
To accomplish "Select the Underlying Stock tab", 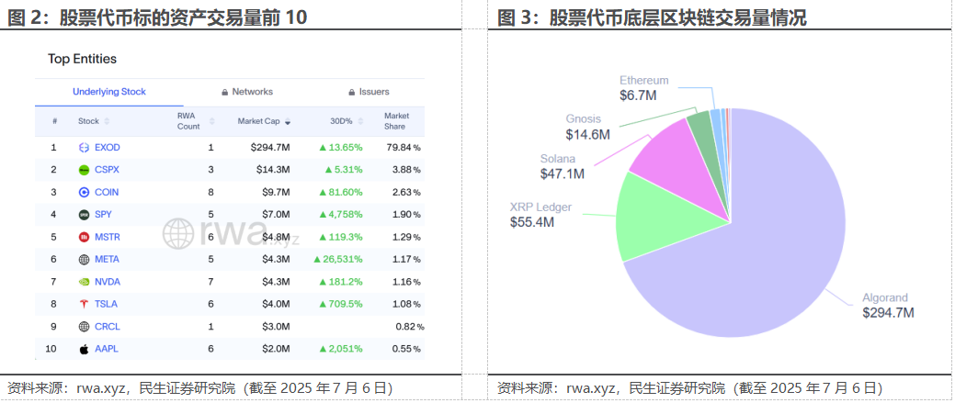I will point(109,92).
